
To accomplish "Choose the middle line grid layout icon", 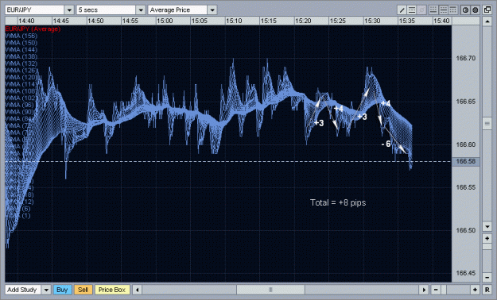I will tap(444, 10).
